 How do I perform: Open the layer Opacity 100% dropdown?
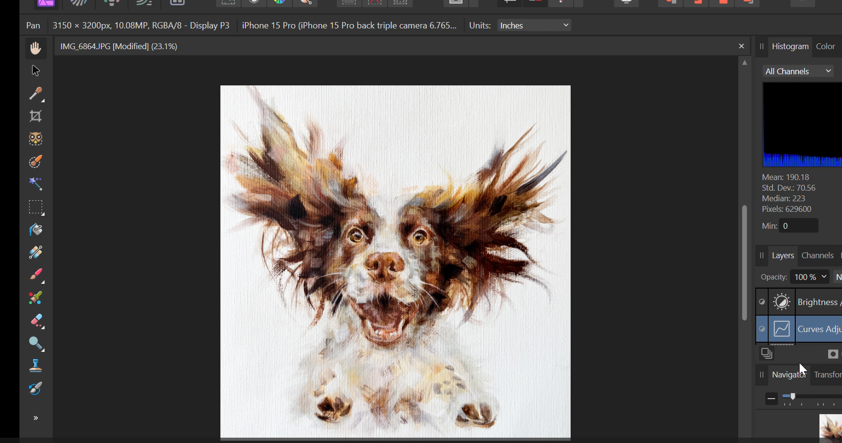(x=809, y=277)
